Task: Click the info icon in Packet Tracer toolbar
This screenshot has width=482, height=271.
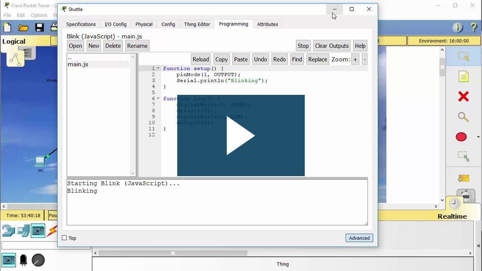Action: [458, 28]
